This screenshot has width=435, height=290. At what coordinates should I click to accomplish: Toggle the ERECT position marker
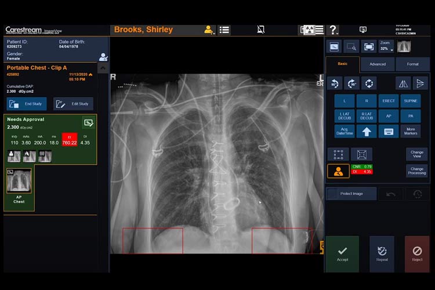tap(388, 101)
